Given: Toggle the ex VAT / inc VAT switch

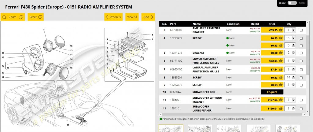Looking at the screenshot, I should 293,3.
